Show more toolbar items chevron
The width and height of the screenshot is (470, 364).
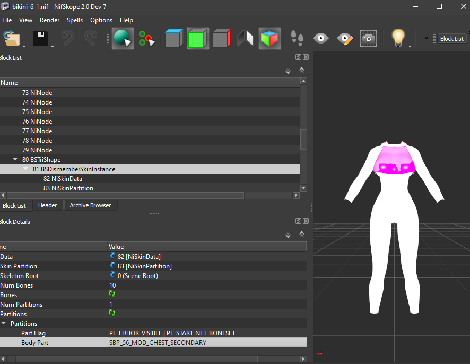tap(427, 38)
